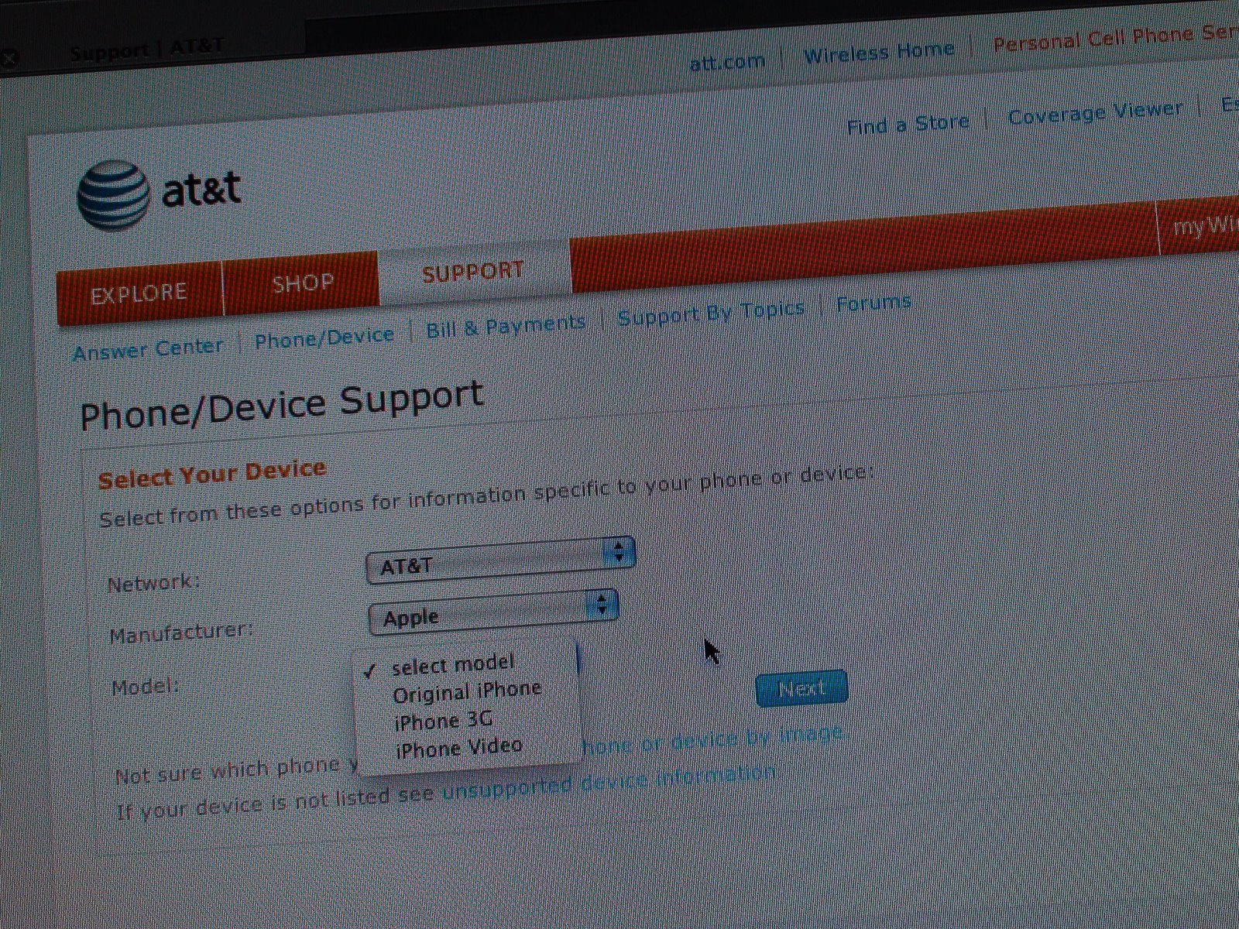Screen dimensions: 1239x929
Task: Click the AT&T globe logo
Action: [112, 195]
